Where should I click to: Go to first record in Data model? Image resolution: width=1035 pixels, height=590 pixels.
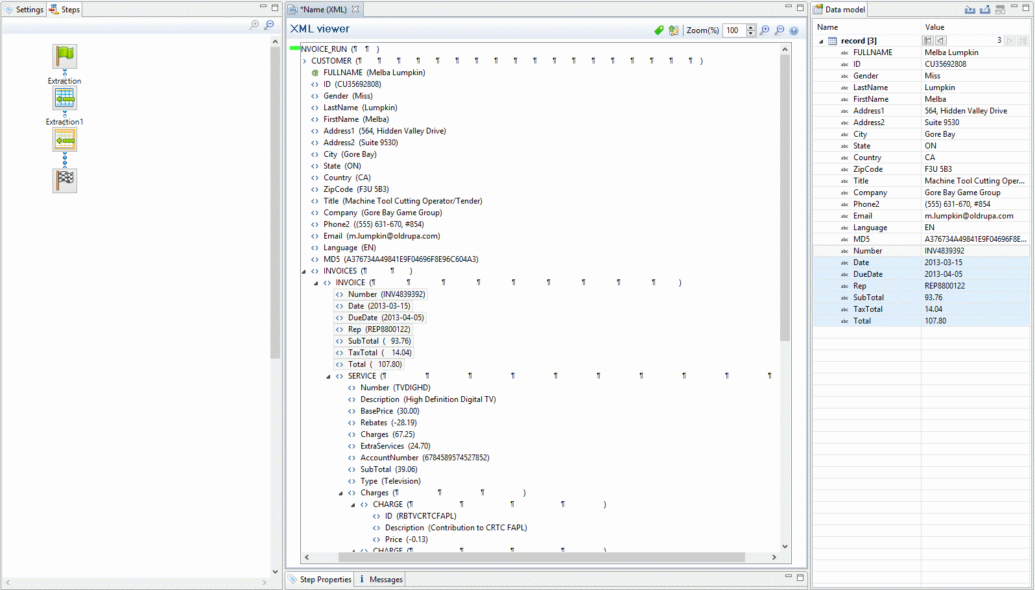click(x=927, y=41)
